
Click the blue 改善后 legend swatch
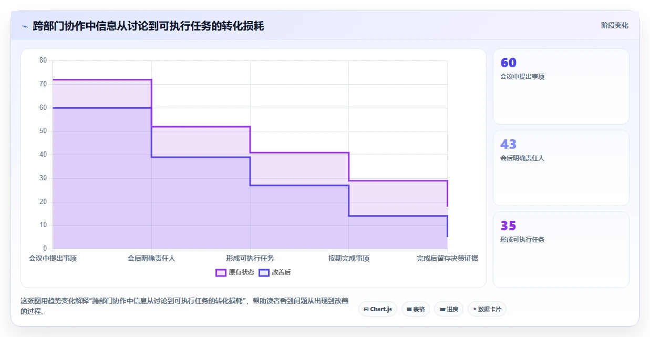[264, 272]
